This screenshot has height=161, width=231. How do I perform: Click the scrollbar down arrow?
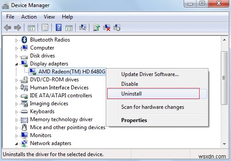[224, 144]
